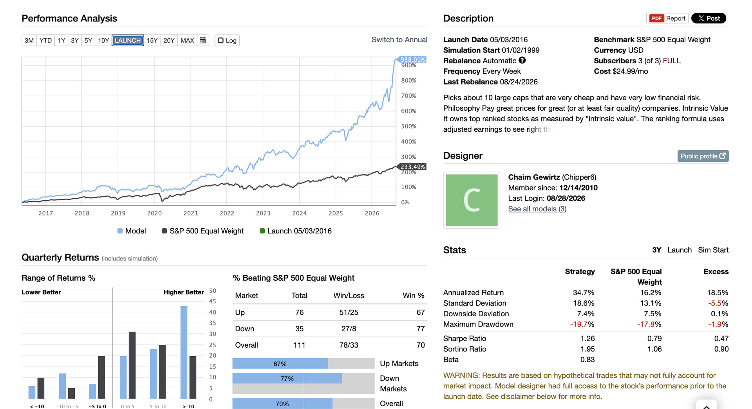
Task: Toggle the Model series in chart legend
Action: (132, 231)
